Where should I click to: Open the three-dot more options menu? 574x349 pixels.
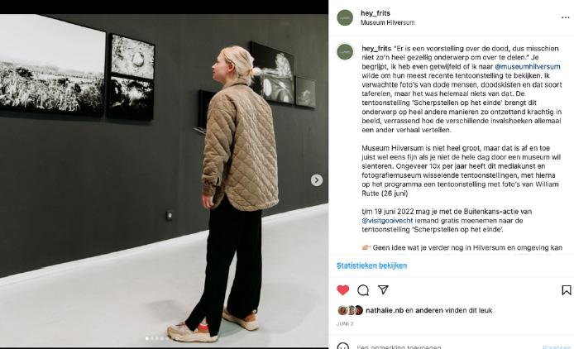point(565,17)
